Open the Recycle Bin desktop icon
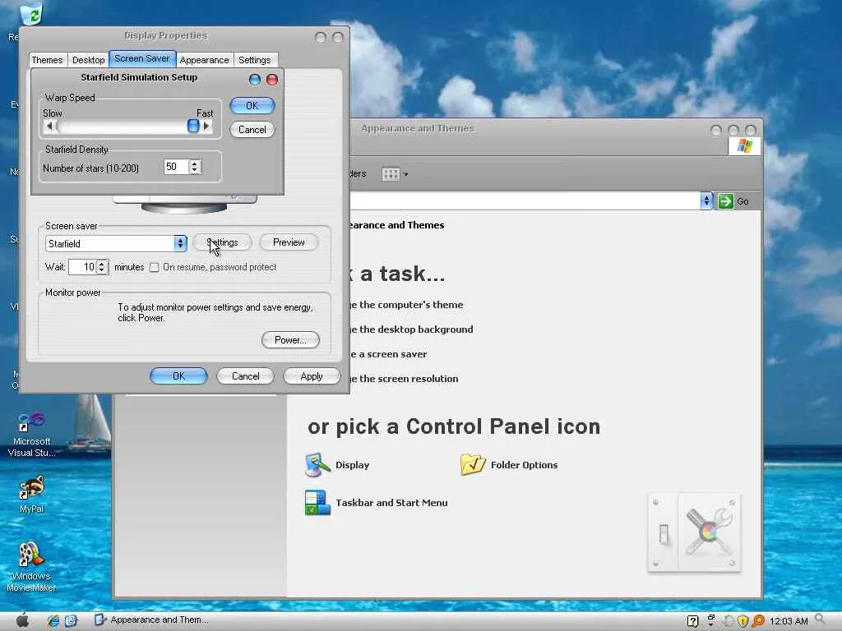This screenshot has height=631, width=842. (x=32, y=15)
